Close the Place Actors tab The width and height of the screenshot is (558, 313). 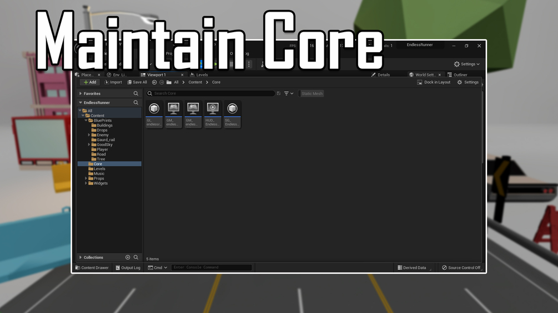click(99, 75)
